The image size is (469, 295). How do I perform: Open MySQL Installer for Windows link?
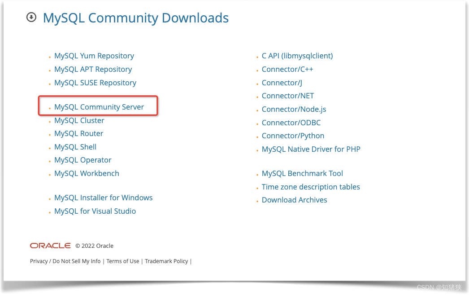point(104,198)
